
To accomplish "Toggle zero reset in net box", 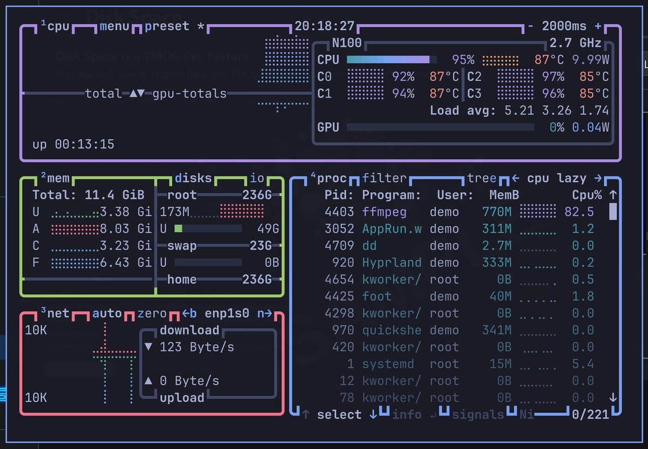I will tap(152, 314).
